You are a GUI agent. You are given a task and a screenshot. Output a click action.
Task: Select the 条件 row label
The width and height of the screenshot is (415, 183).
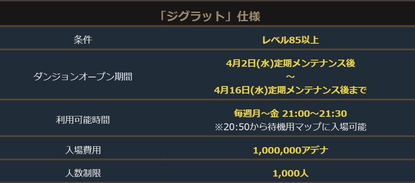83,40
